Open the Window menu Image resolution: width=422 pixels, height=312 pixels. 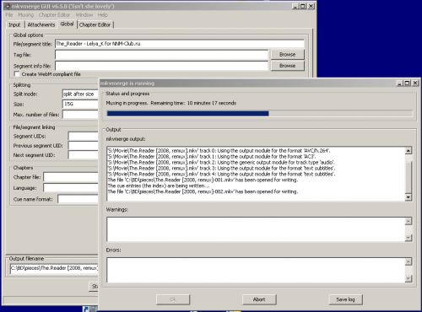tap(84, 15)
